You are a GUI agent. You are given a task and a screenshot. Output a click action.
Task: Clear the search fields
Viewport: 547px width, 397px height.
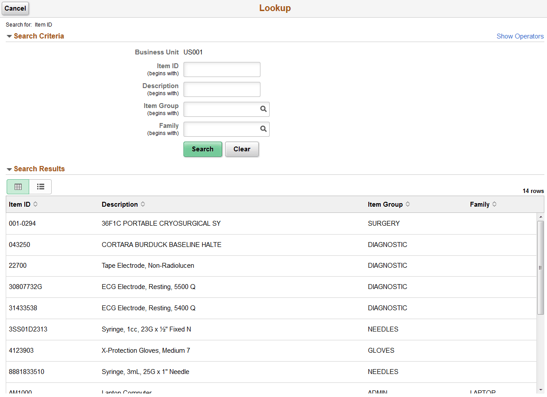tap(242, 149)
